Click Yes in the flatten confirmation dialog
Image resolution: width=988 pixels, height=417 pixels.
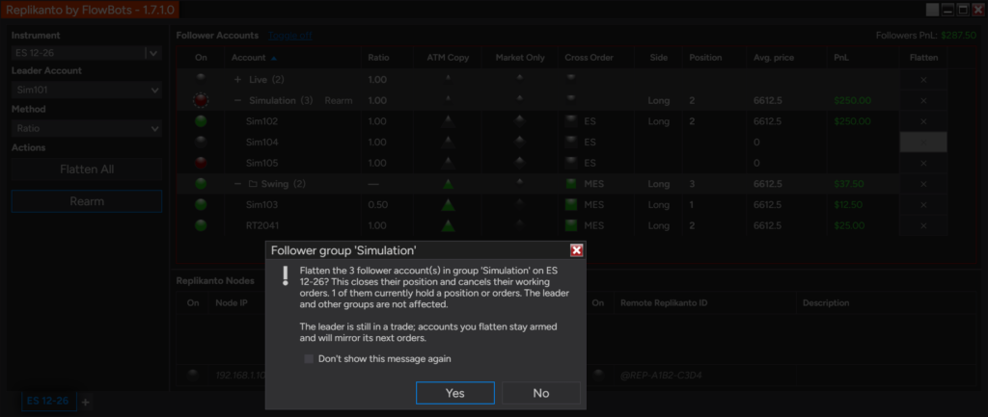455,393
